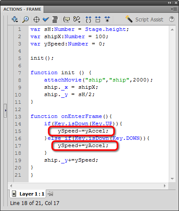Select the ACTIONS - FRAME tab
This screenshot has height=211, width=179.
(22, 9)
